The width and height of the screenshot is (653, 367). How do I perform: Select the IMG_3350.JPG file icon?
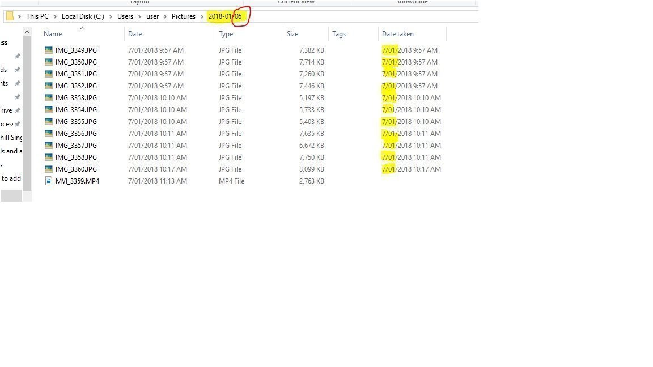tap(49, 62)
